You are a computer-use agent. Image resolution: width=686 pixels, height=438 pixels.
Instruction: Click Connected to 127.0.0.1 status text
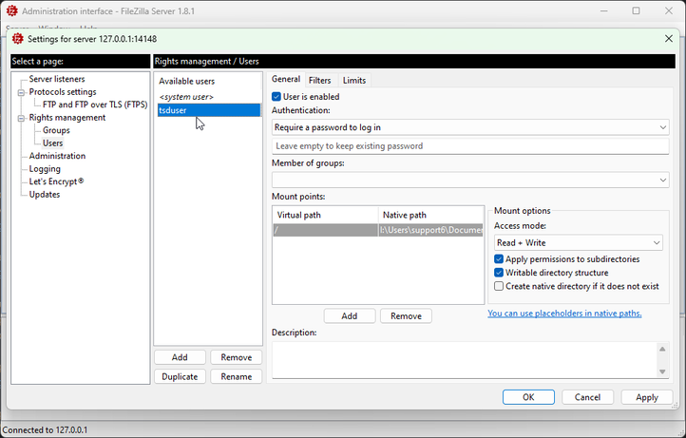(x=45, y=430)
